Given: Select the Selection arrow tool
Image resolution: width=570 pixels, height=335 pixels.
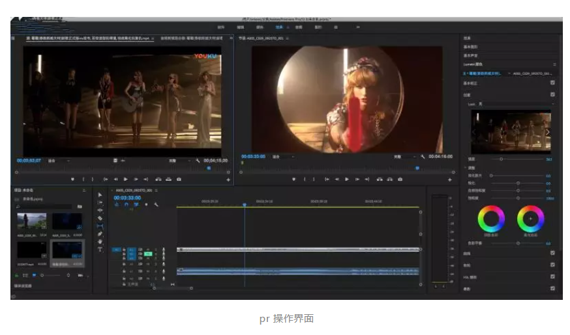Looking at the screenshot, I should pos(100,194).
